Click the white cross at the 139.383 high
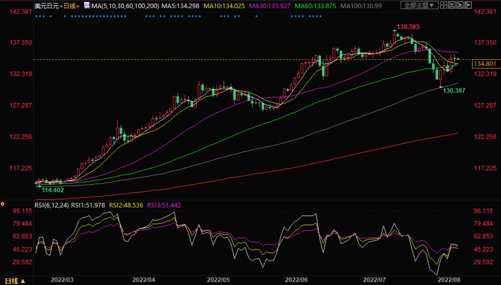 395,31
